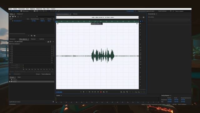This screenshot has width=200, height=113.
Task: Show spectral frequency display icon
Action: coord(35,11)
